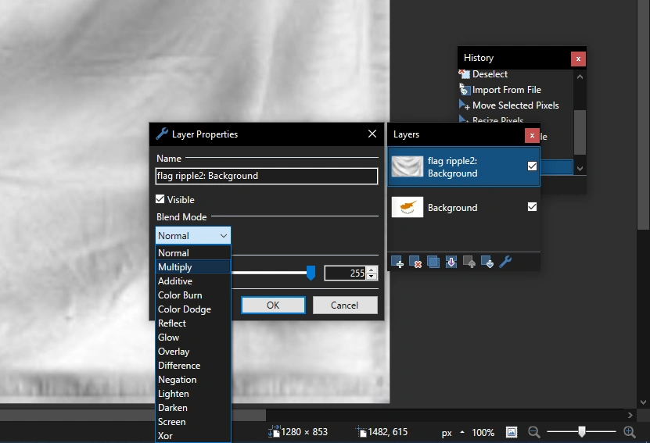
Task: Click the fit-to-window icon in status bar
Action: click(x=512, y=432)
